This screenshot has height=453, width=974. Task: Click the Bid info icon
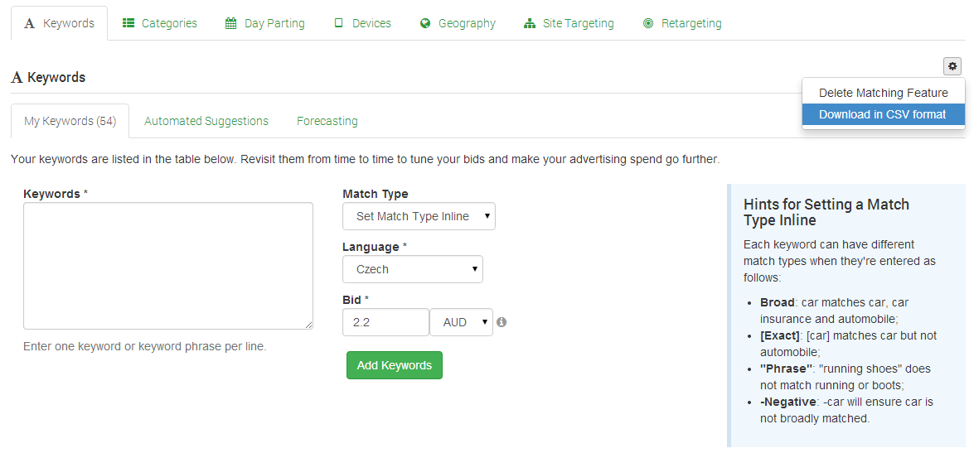pos(502,322)
